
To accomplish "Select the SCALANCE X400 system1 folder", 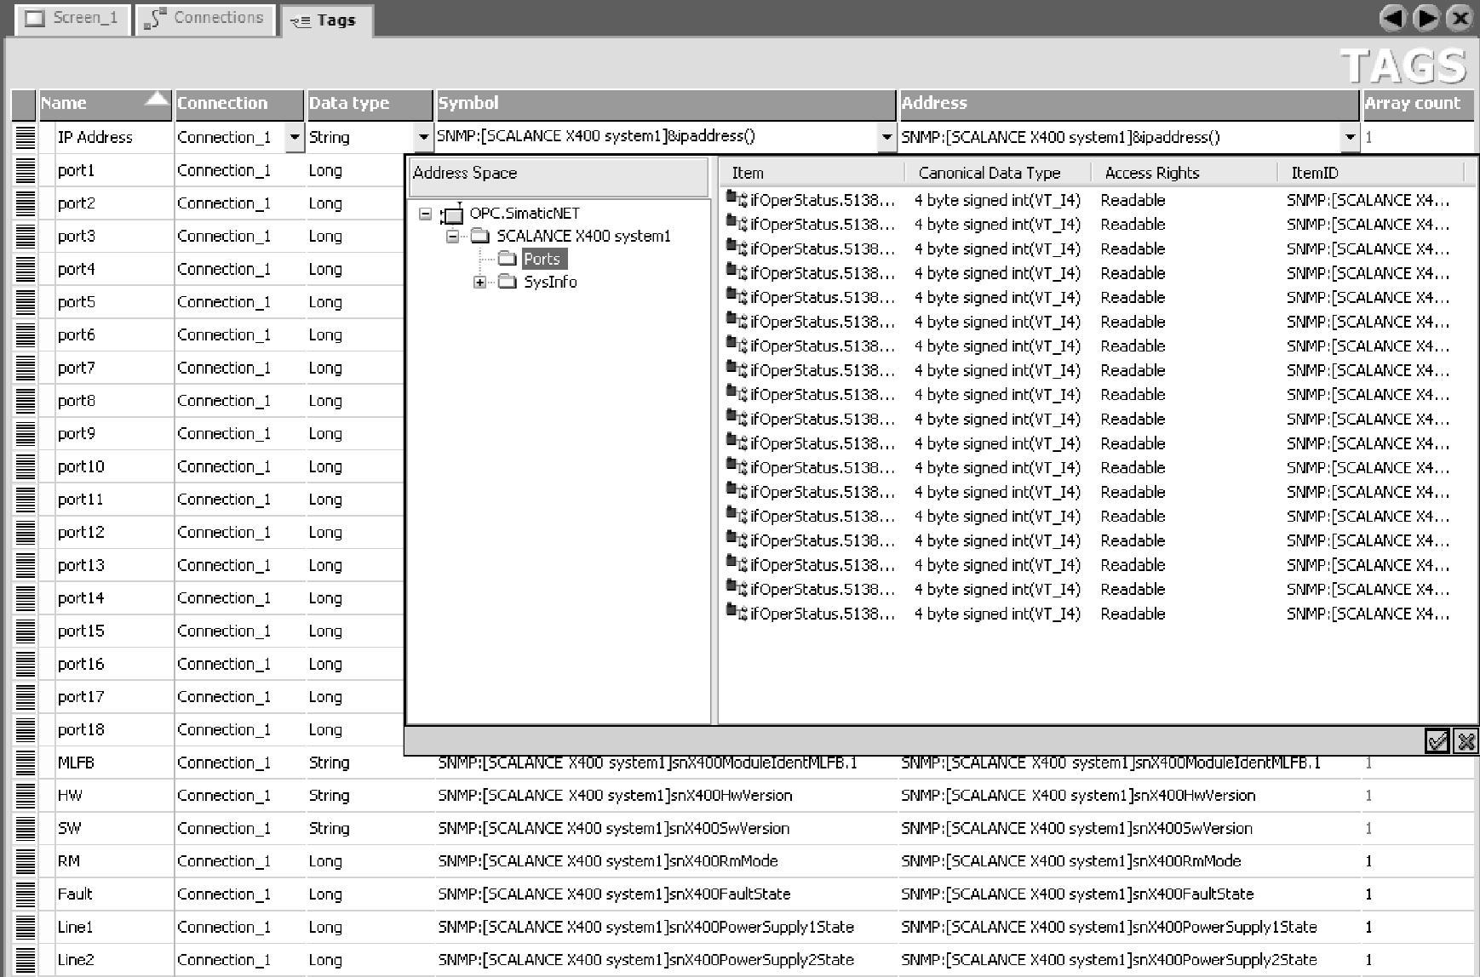I will coord(583,236).
